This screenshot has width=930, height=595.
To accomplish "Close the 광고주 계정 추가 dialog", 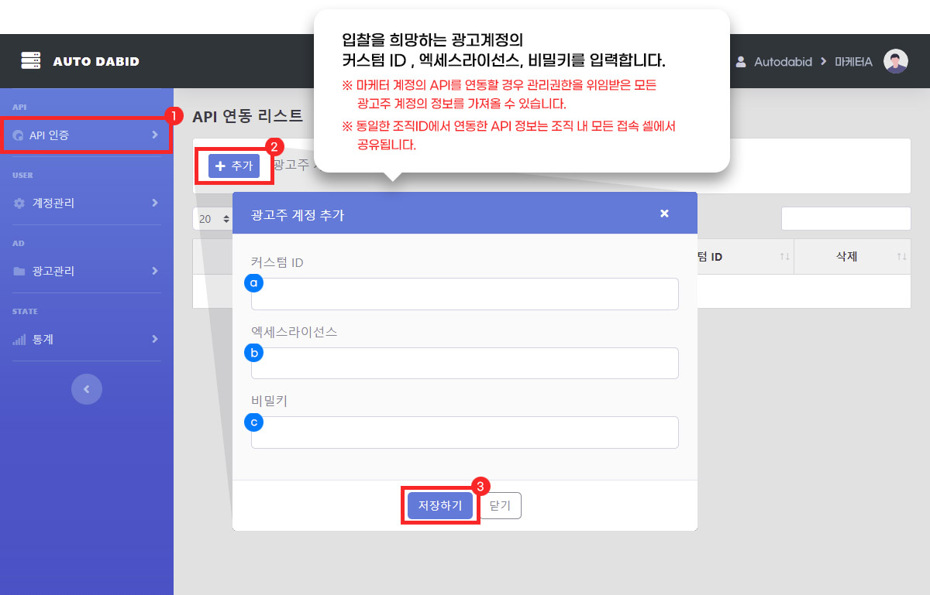I will click(x=664, y=214).
